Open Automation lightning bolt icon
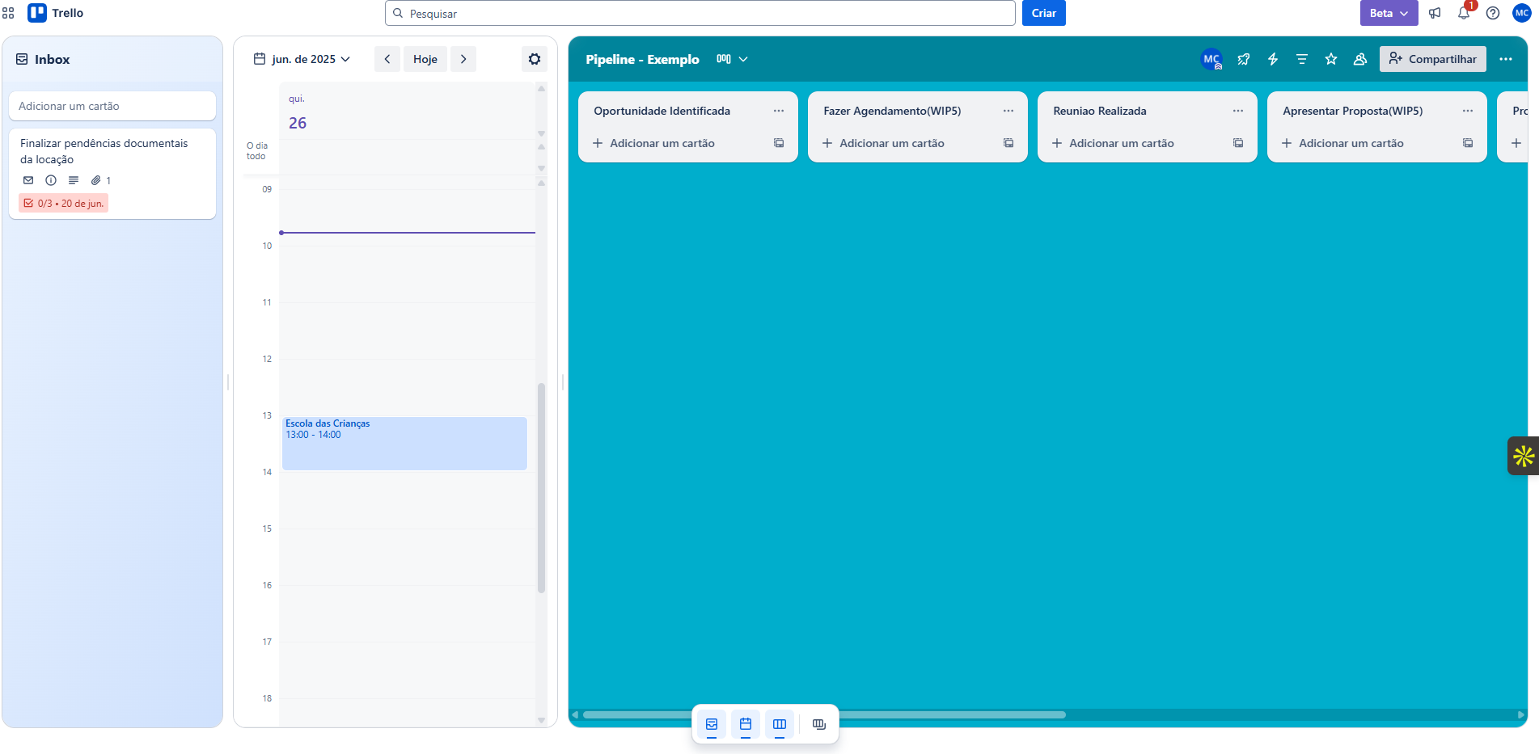Viewport: 1539px width, 754px height. (1273, 59)
